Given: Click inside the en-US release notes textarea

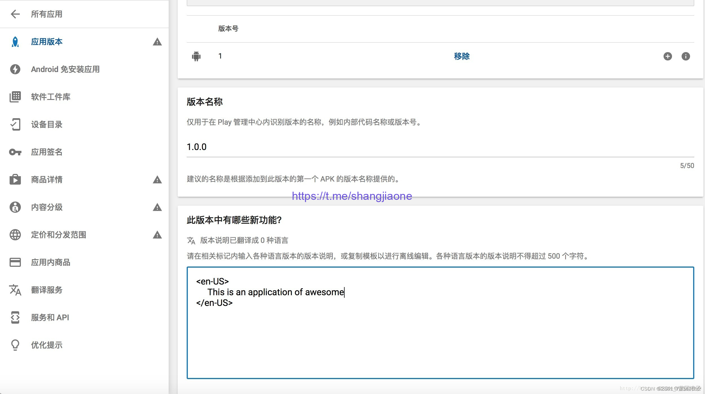Looking at the screenshot, I should point(440,338).
